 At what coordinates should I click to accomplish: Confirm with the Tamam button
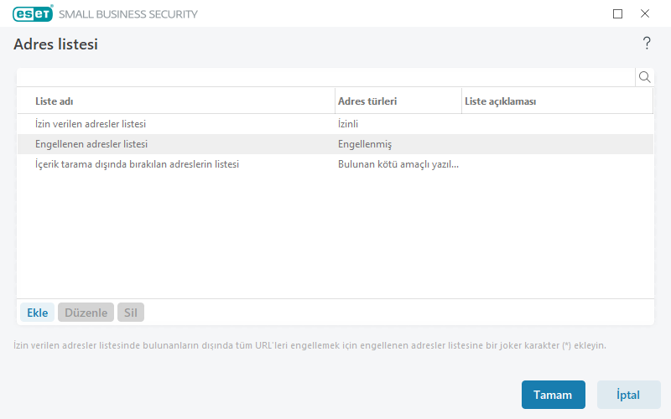tap(553, 395)
